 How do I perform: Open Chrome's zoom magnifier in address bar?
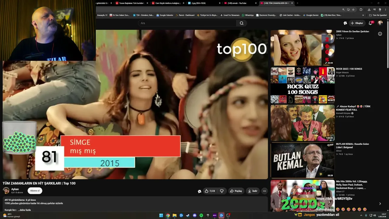click(343, 9)
